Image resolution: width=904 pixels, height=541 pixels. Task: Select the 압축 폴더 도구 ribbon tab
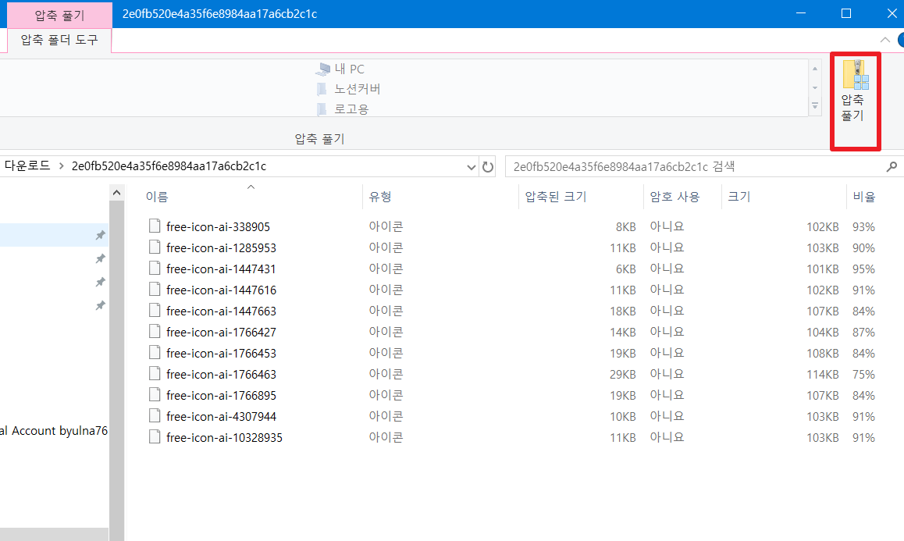coord(59,40)
